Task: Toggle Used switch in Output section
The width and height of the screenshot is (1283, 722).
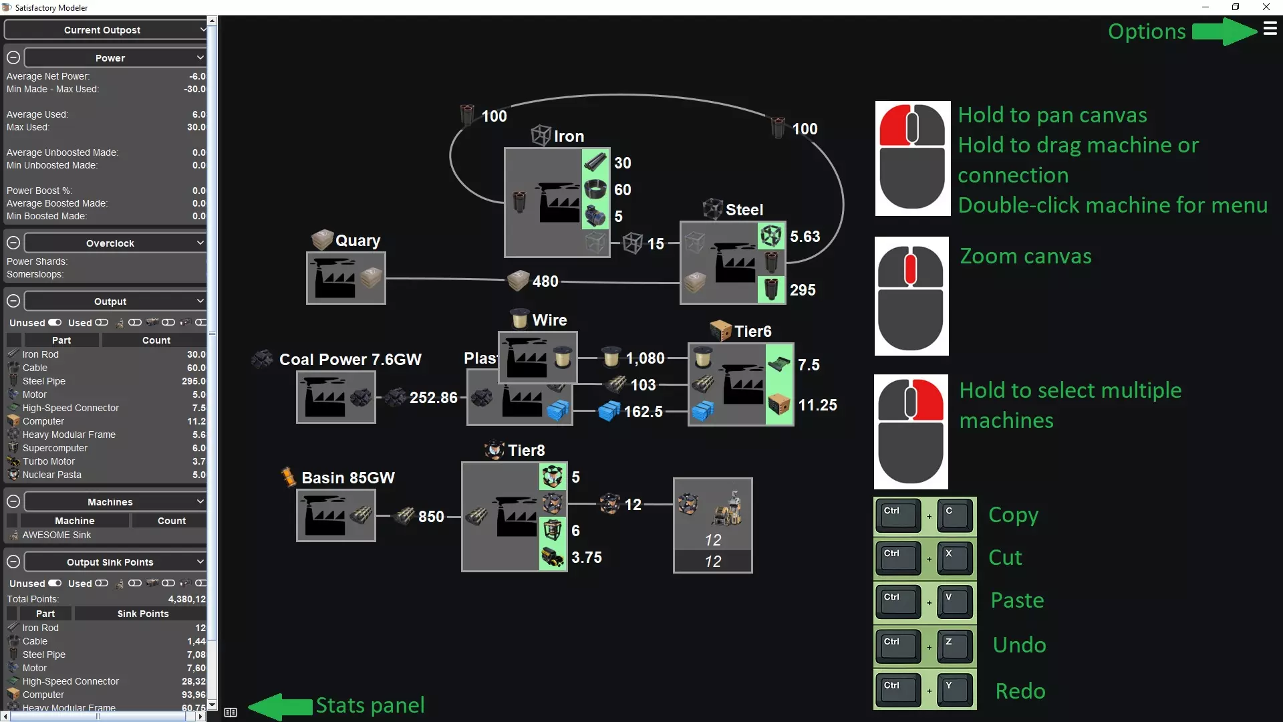Action: coord(102,323)
